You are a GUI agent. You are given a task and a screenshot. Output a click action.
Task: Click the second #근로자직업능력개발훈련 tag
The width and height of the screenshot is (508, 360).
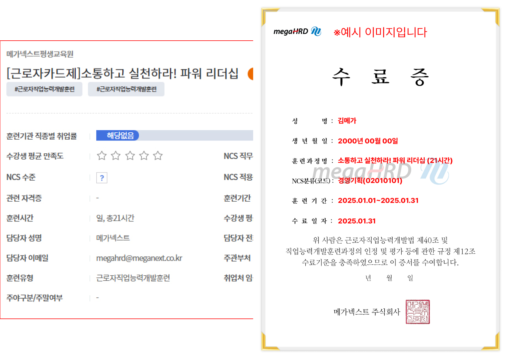(x=126, y=89)
